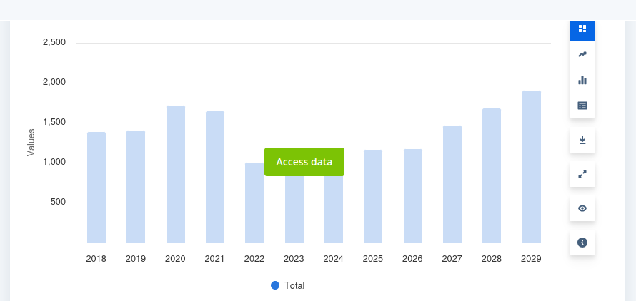This screenshot has height=301, width=636.
Task: Open the chart info details
Action: (582, 243)
